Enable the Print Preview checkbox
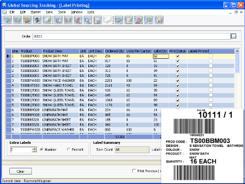 [x=134, y=171]
